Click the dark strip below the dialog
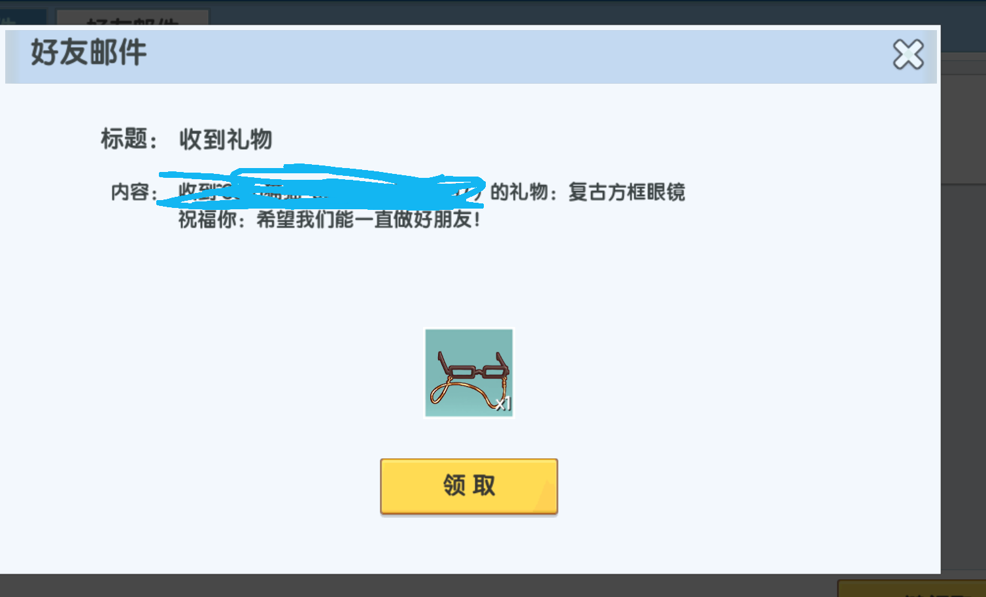The height and width of the screenshot is (597, 986). (x=418, y=586)
